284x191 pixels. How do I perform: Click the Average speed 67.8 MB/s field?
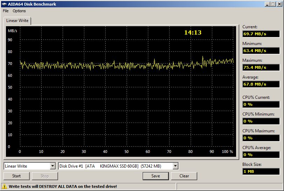click(x=261, y=84)
